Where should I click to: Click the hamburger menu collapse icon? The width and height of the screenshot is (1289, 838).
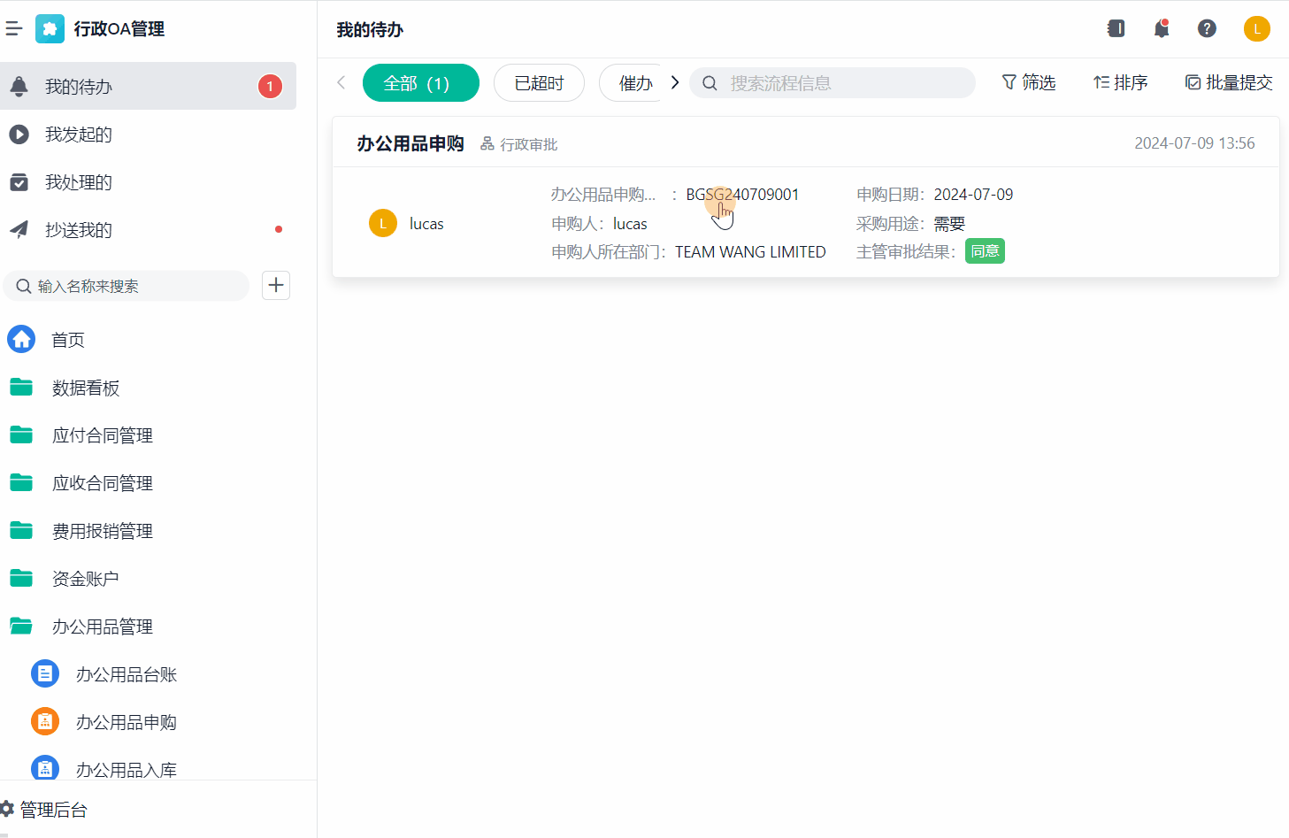coord(14,29)
